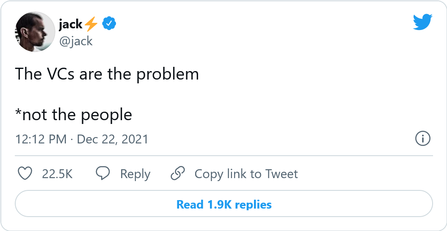Select Copy link to Tweet text
Image resolution: width=447 pixels, height=231 pixels.
(246, 174)
